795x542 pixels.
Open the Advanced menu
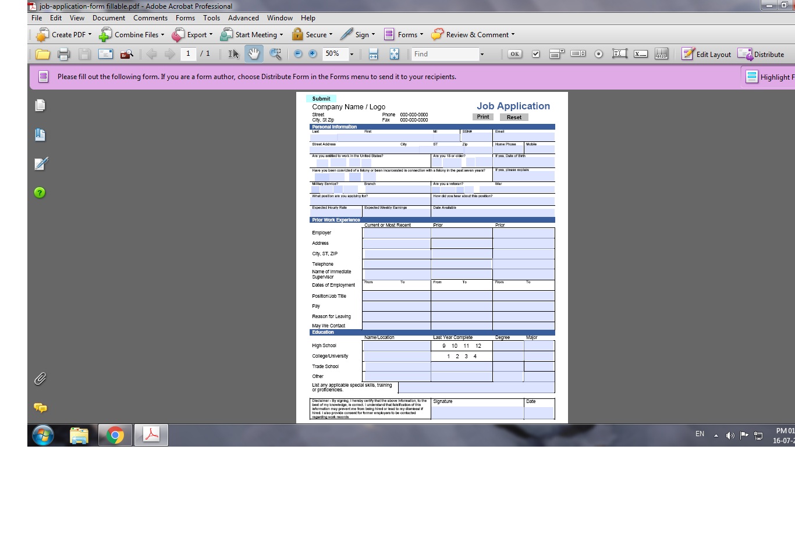[243, 18]
